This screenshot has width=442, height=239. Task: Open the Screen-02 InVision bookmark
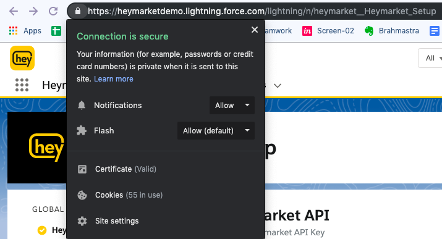(328, 31)
